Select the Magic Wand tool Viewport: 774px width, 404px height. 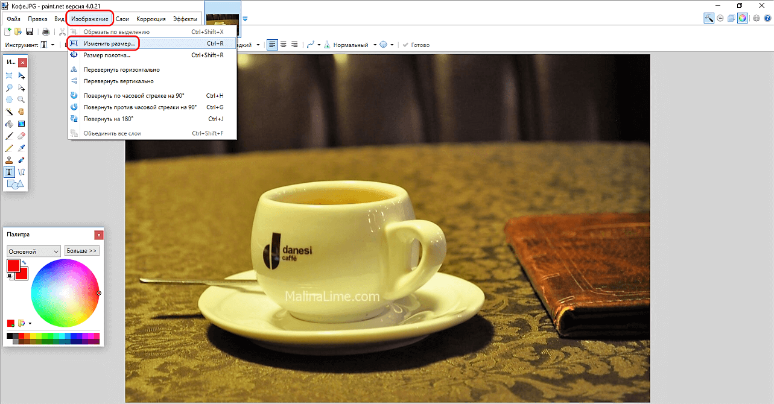[x=10, y=112]
